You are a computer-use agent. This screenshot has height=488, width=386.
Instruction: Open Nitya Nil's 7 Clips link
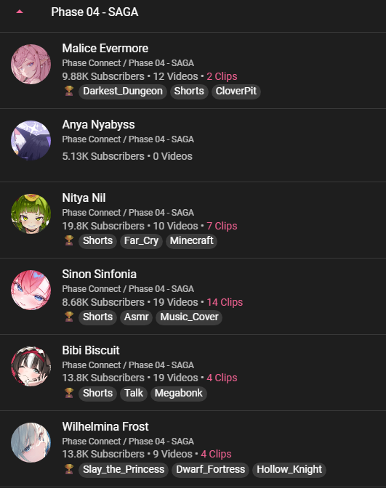(222, 226)
